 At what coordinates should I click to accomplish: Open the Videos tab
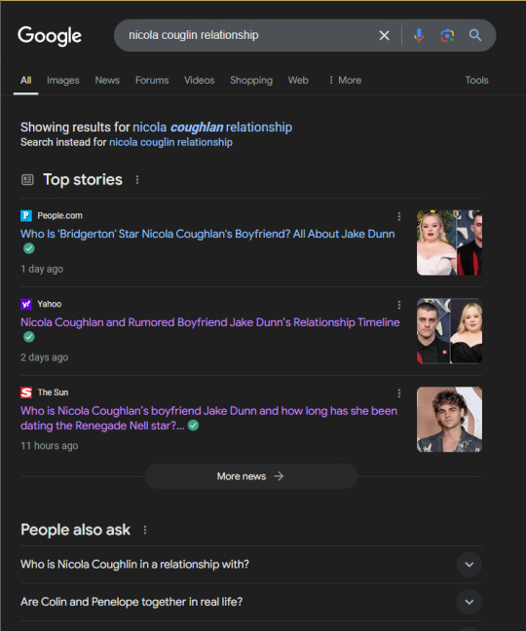coord(200,80)
